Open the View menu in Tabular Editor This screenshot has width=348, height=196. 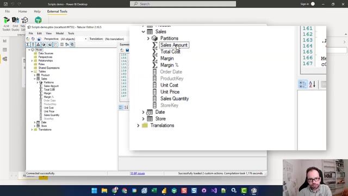click(x=48, y=33)
